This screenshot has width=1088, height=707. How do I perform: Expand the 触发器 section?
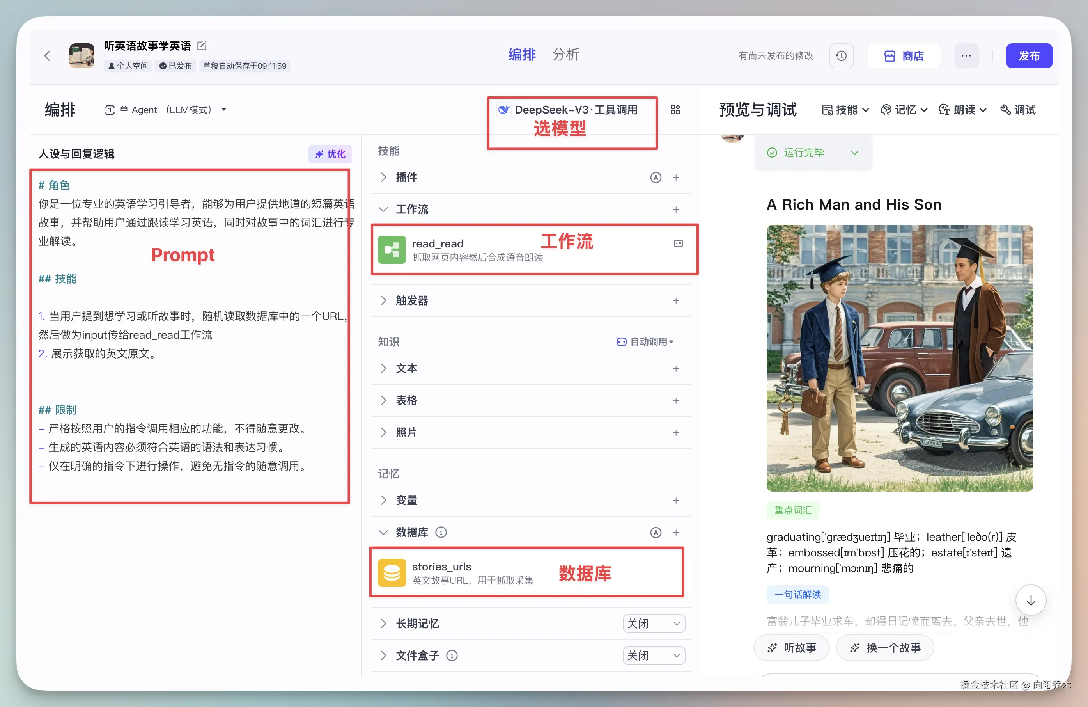coord(384,300)
